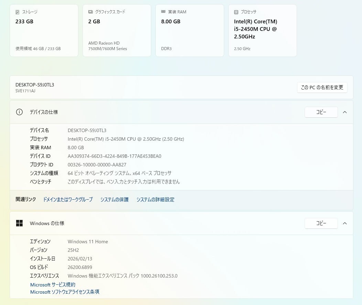Viewport: 362px width, 305px height.
Task: Open the AMD Radeon HD graphics card tile
Action: 117,31
